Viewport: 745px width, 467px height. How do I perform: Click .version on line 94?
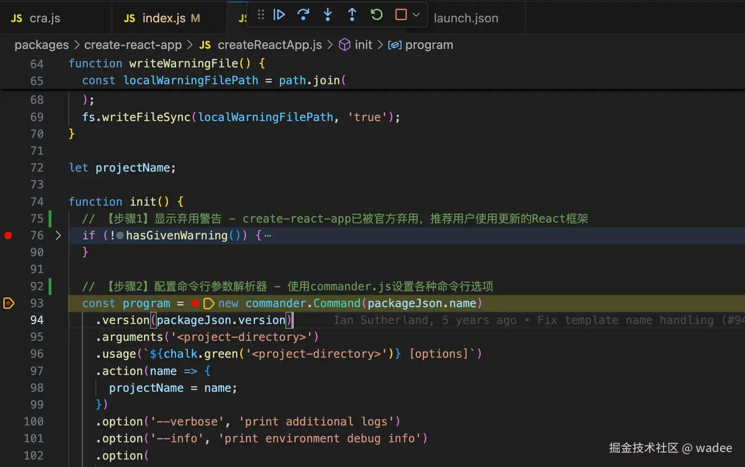point(123,320)
